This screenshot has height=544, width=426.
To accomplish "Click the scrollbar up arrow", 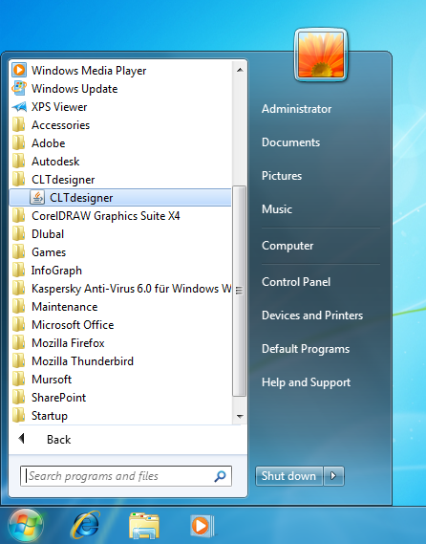I will (240, 70).
